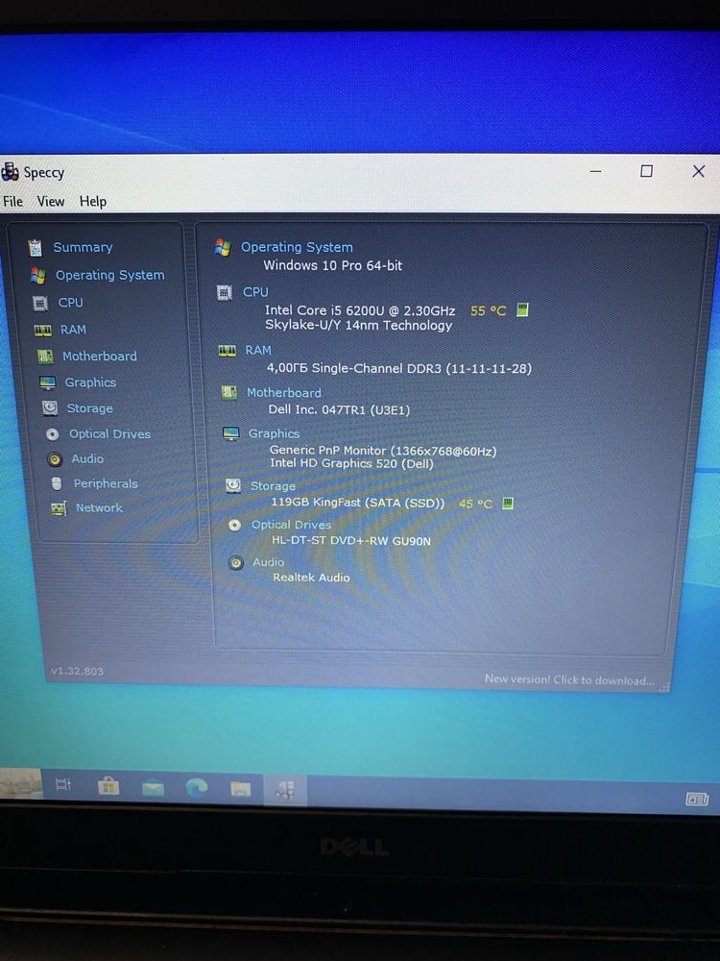Select Audio in the sidebar
This screenshot has width=720, height=961.
point(87,458)
